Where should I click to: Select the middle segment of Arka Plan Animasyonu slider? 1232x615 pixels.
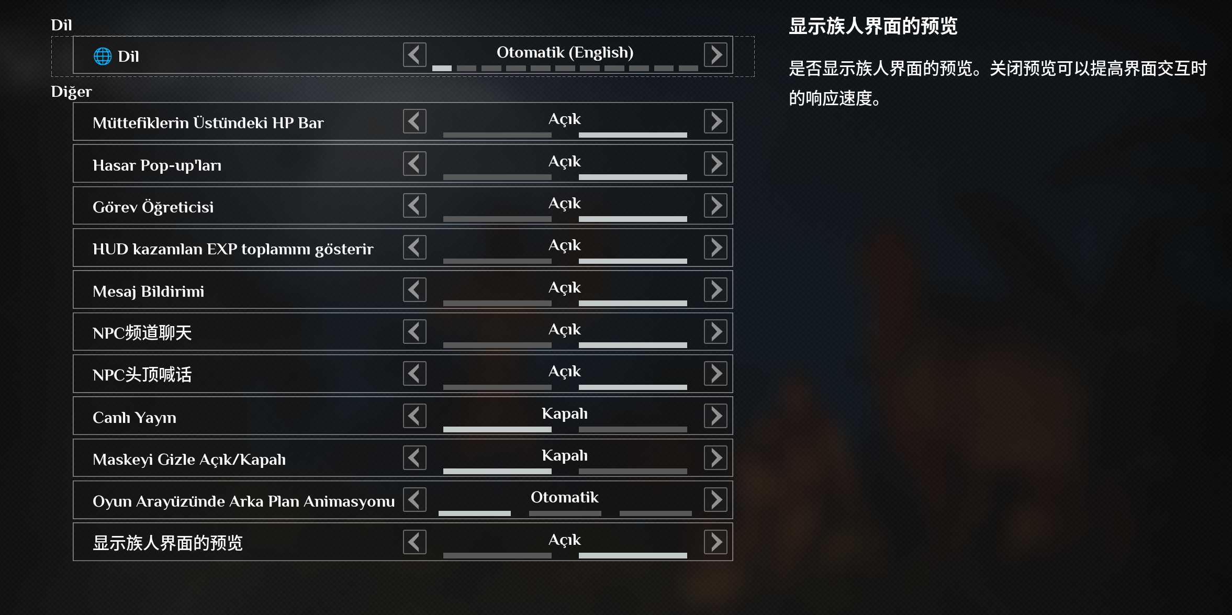pyautogui.click(x=565, y=513)
